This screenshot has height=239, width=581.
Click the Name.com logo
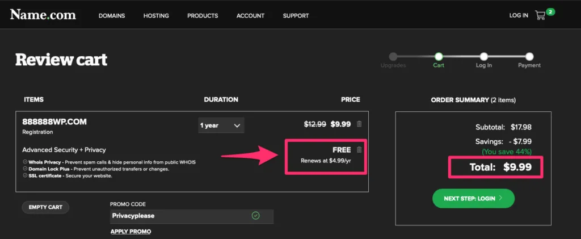coord(43,15)
